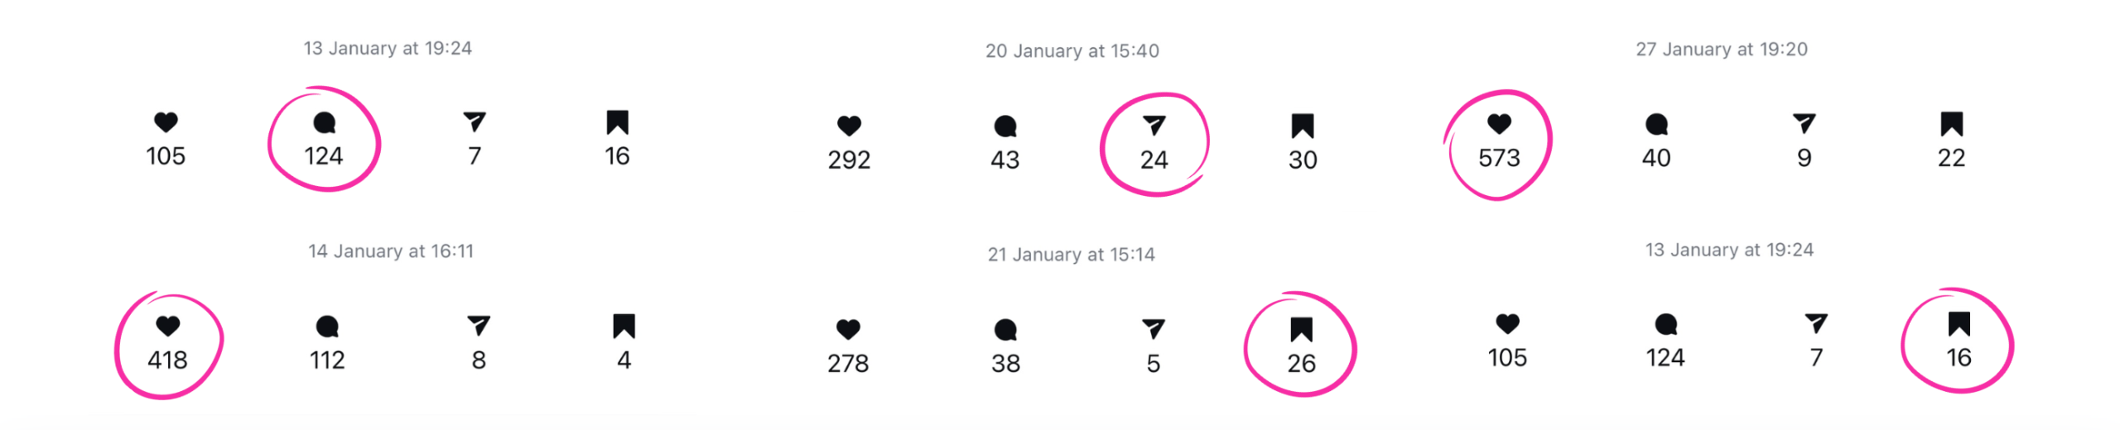Viewport: 2120px width, 430px height.
Task: Click the circled bookmark icon showing 26
Action: 1301,330
